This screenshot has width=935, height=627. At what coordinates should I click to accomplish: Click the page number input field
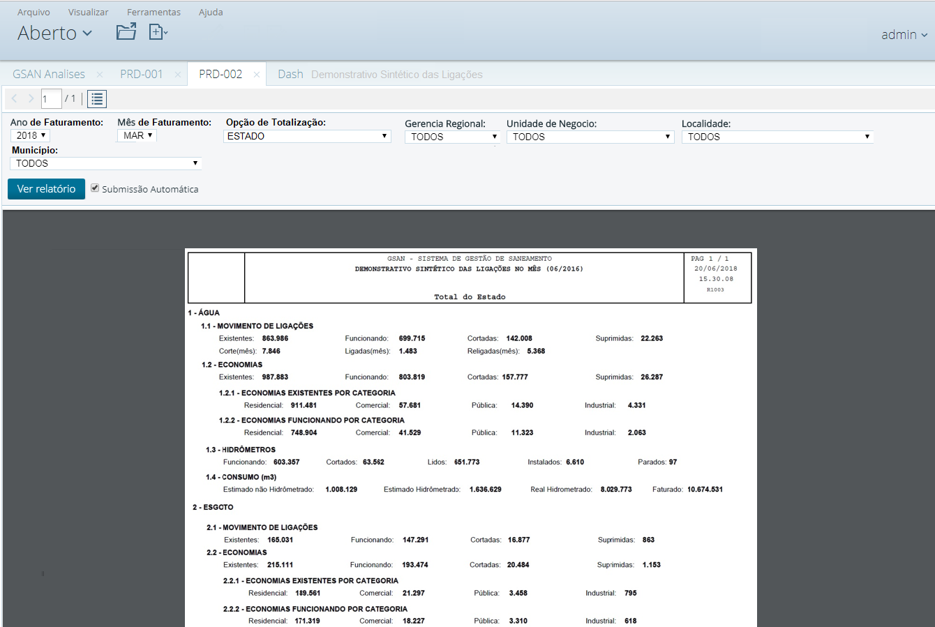50,98
